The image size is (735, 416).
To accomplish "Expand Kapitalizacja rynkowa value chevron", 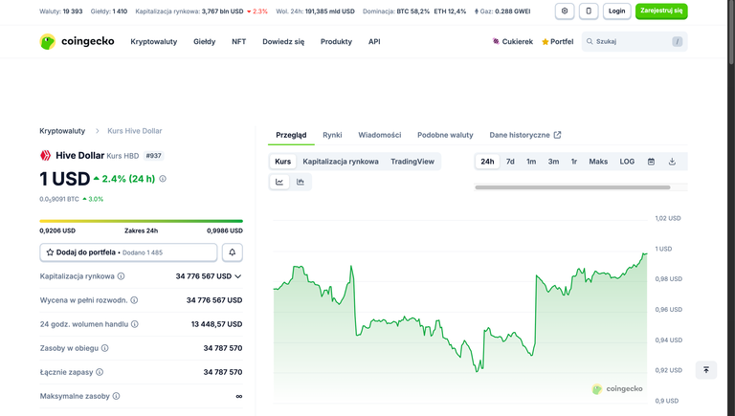I will (238, 276).
